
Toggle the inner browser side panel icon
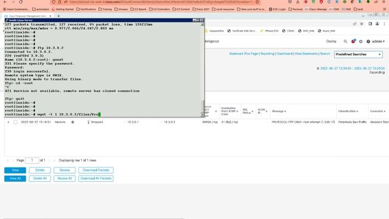click(370, 24)
